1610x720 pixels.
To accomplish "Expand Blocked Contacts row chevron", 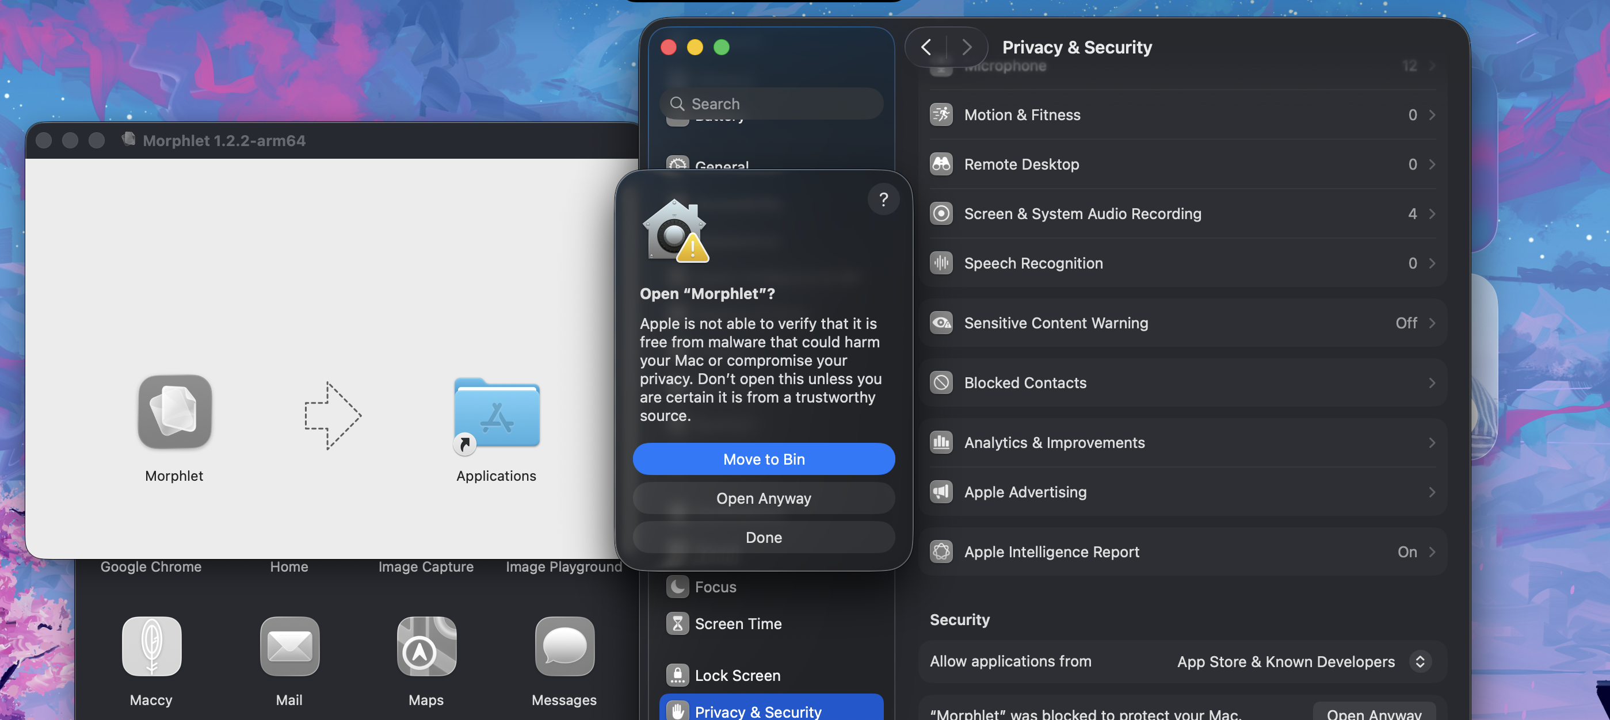I will click(1432, 383).
